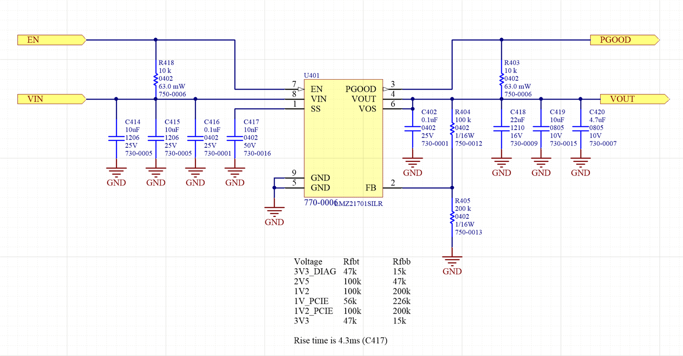Click pin number 1 on U401

click(x=294, y=104)
